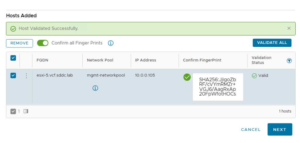Dismiss the Host Validated Successfully alert
Viewport: 300px width, 143px height.
[289, 28]
